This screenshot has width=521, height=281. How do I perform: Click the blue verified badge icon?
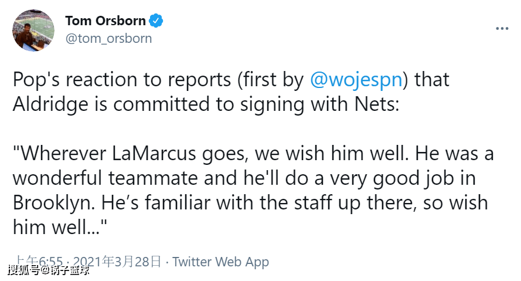155,21
